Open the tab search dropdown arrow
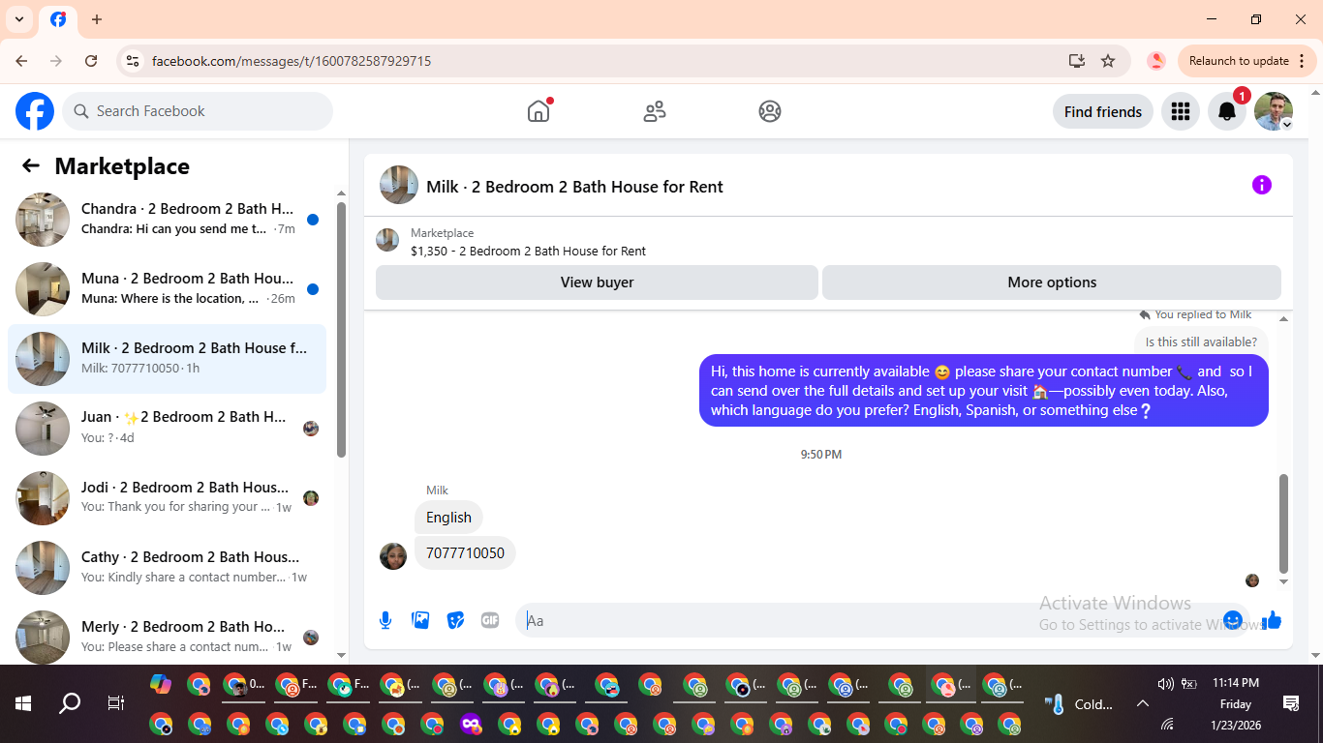 (19, 19)
